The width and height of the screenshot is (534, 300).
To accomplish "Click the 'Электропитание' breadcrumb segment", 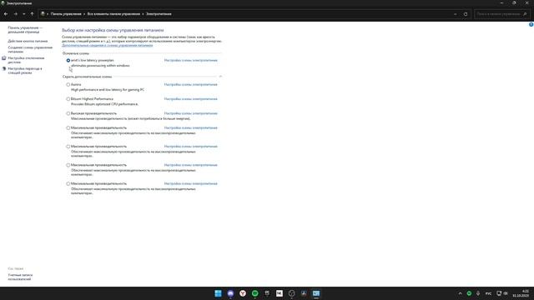I will (159, 14).
